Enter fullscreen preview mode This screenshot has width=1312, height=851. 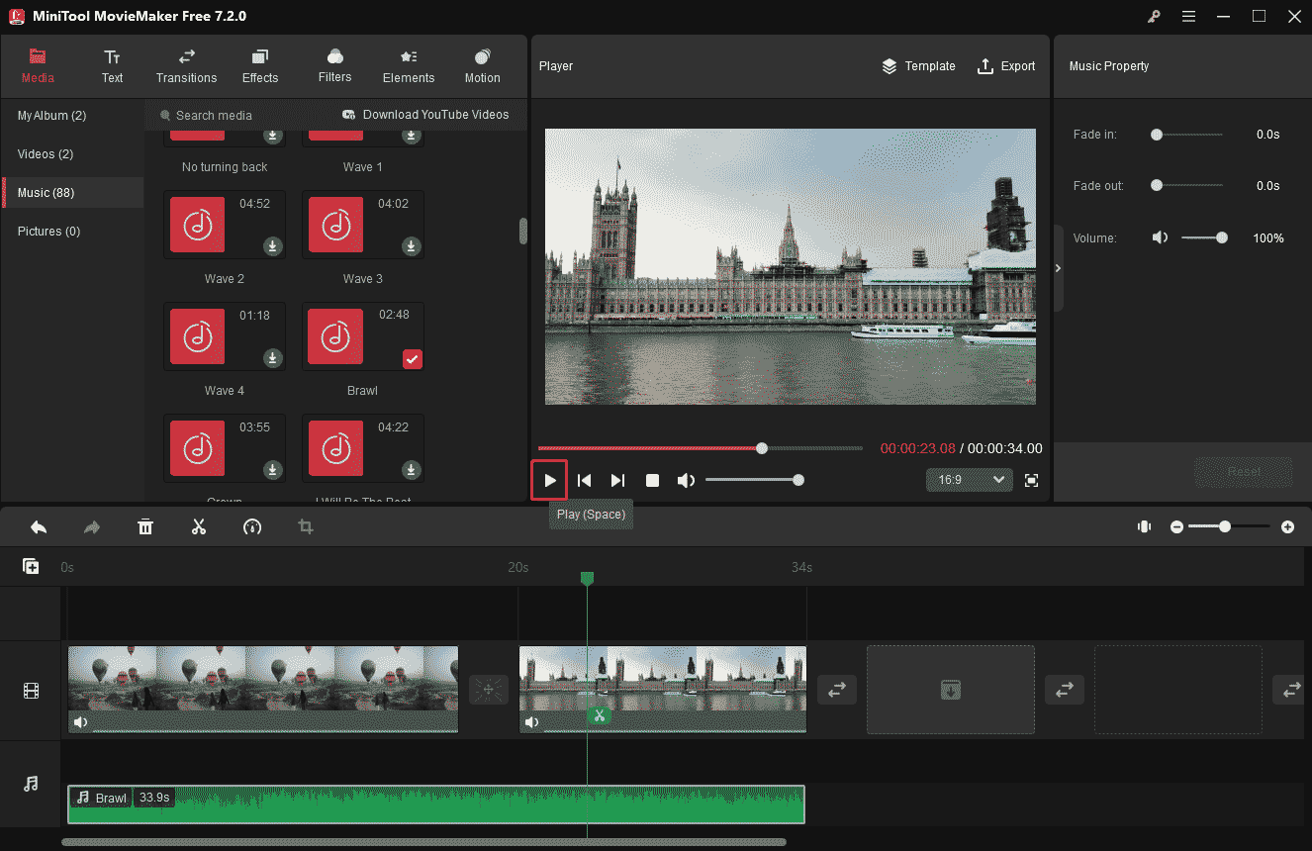pos(1031,480)
